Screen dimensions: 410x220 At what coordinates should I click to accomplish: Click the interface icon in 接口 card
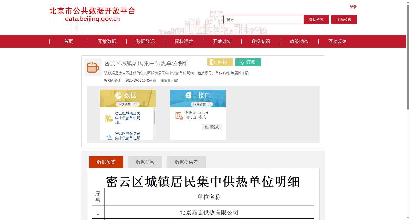pyautogui.click(x=188, y=96)
